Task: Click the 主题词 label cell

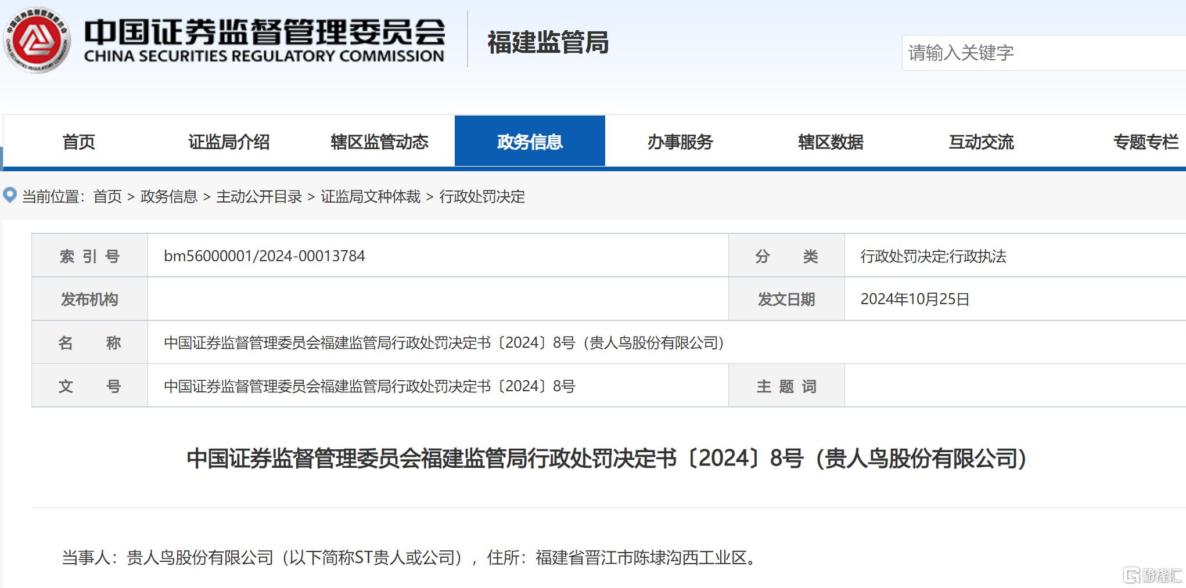Action: (x=786, y=386)
